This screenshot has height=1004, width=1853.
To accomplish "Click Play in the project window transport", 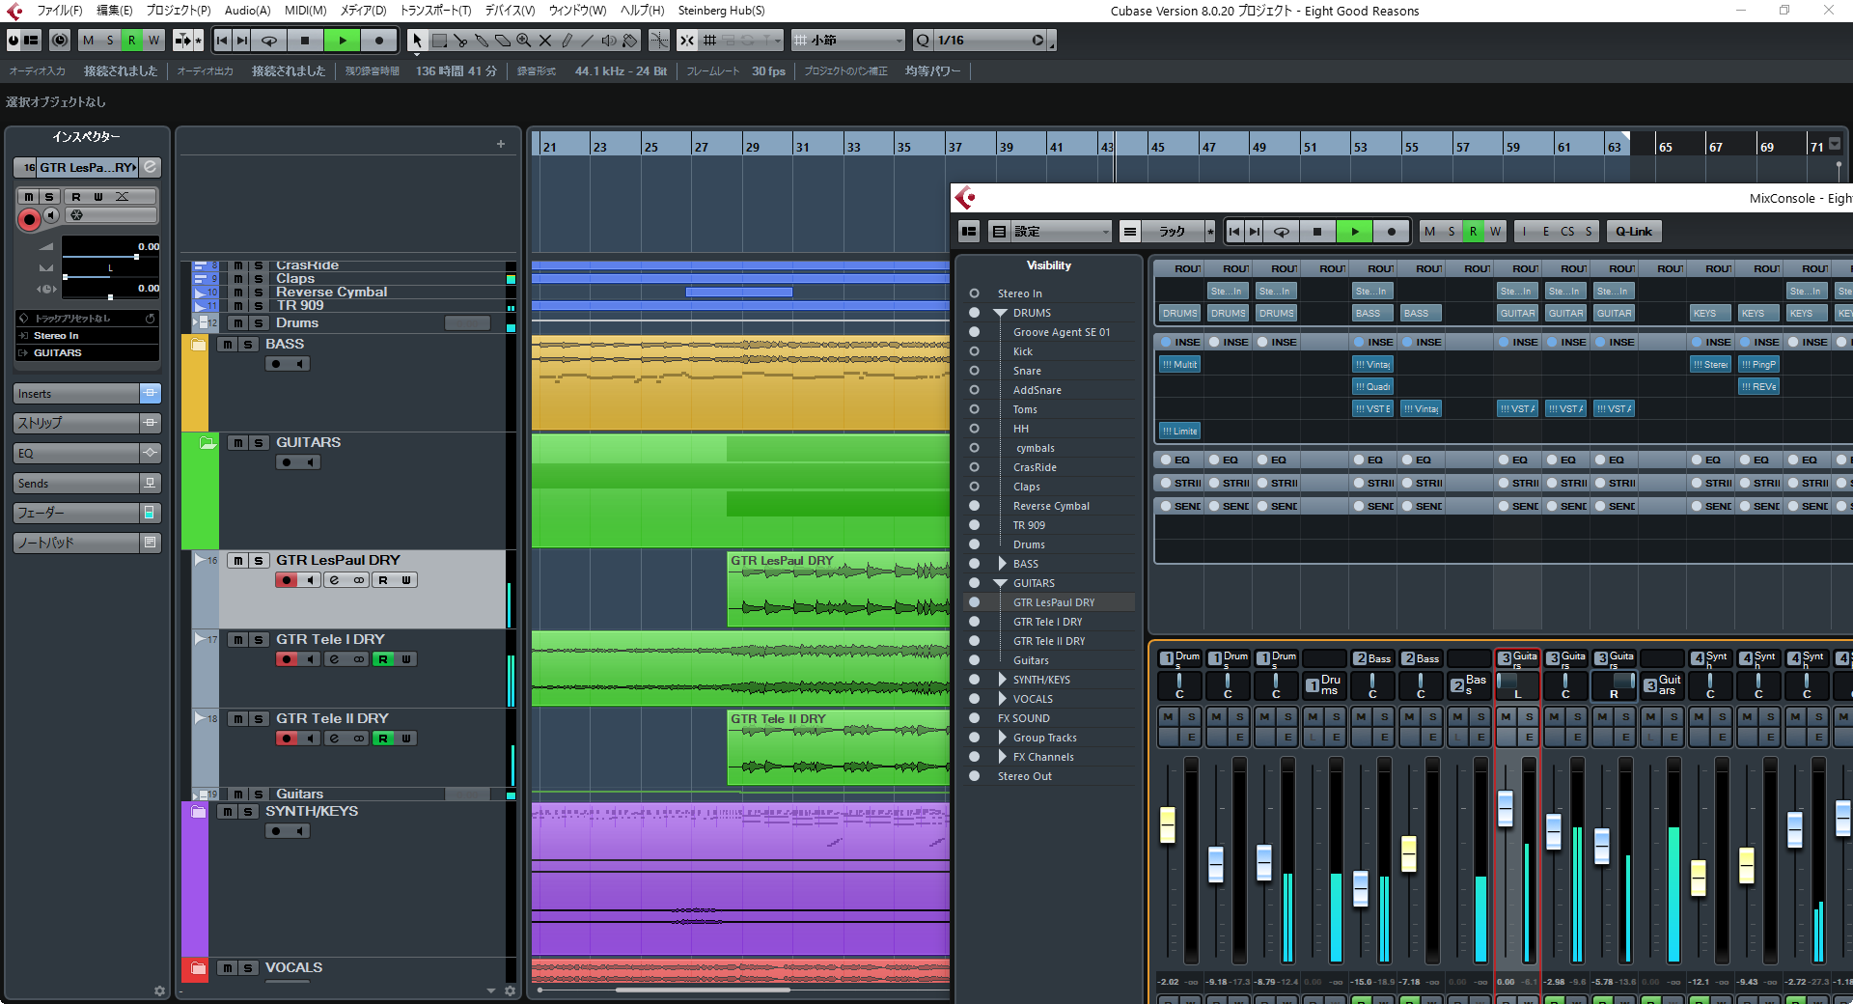I will pyautogui.click(x=342, y=41).
